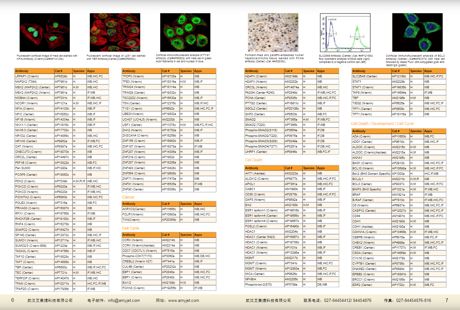Image resolution: width=460 pixels, height=310 pixels.
Task: Click the Phospho-bcl-2(S70) antibody entry
Action: click(x=258, y=285)
